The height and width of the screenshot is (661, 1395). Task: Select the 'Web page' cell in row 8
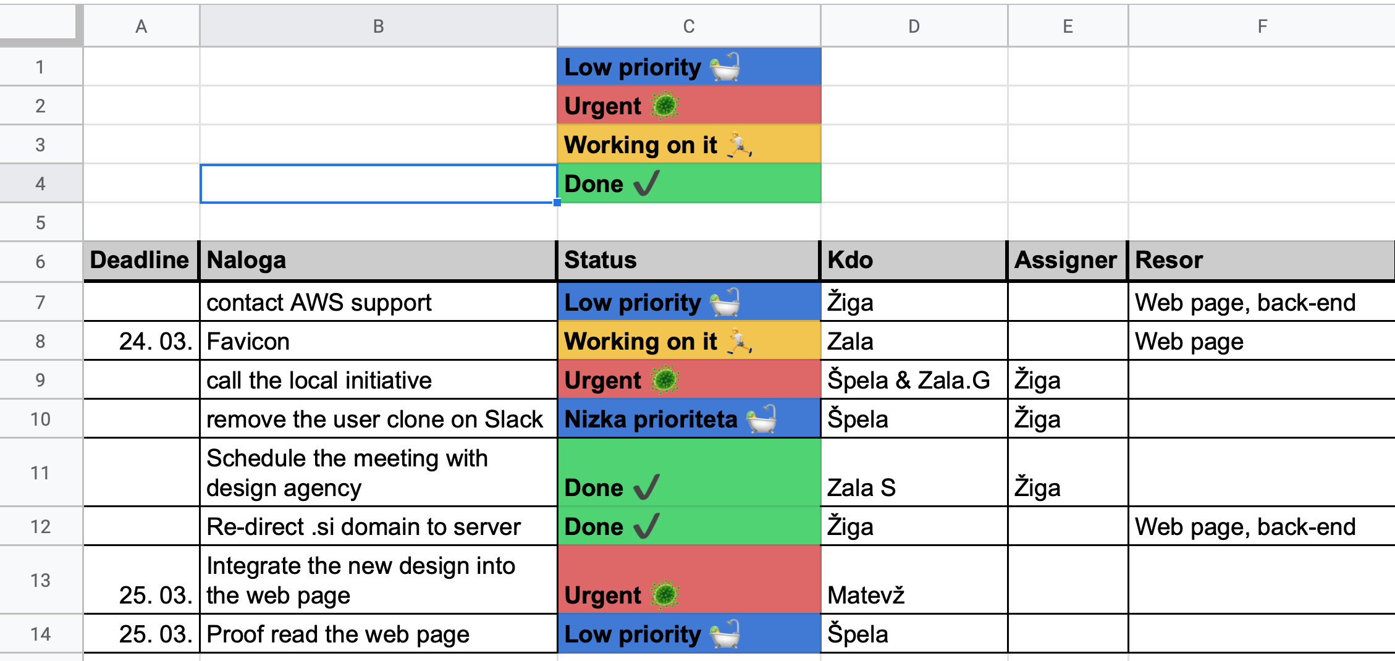1261,341
